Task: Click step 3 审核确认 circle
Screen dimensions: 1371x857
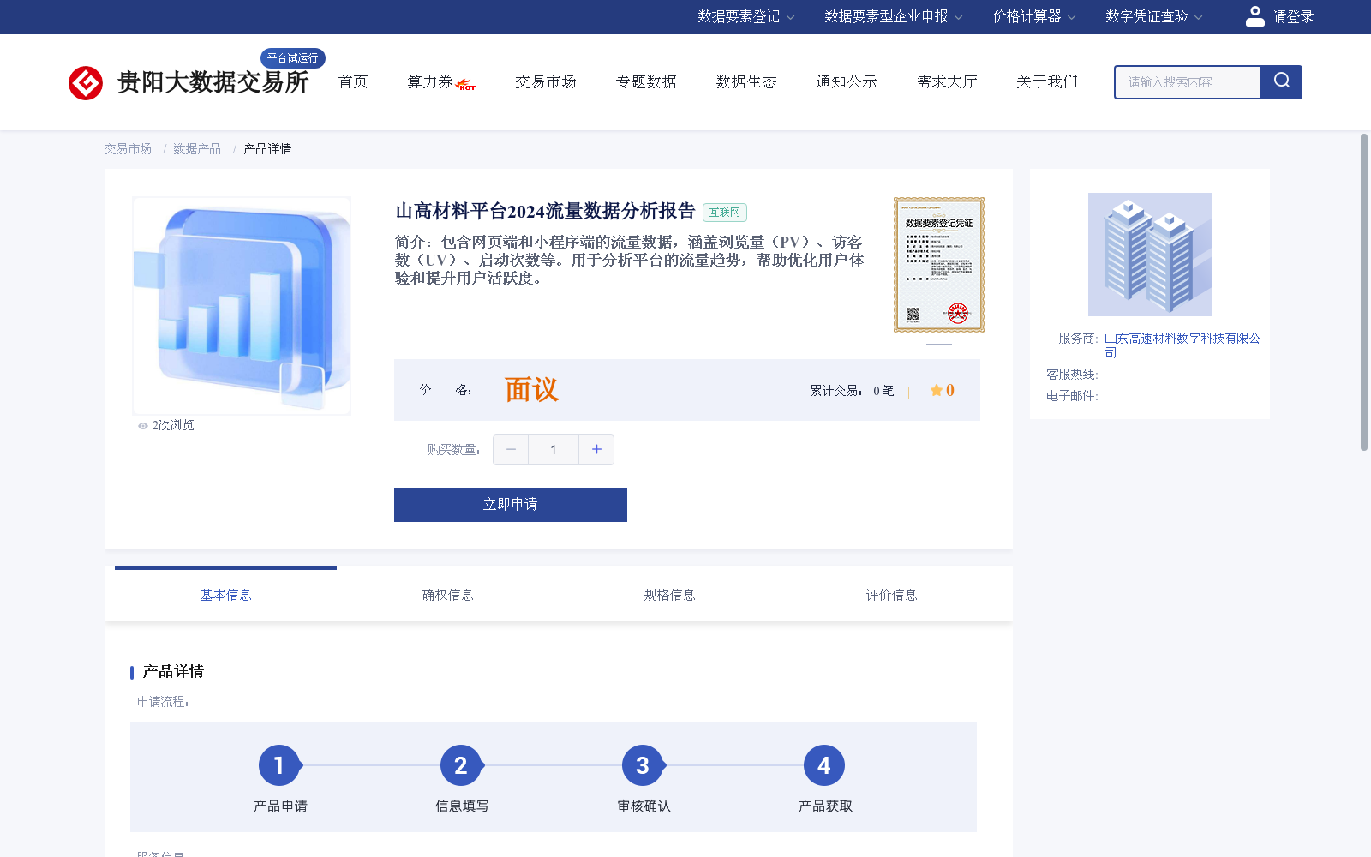Action: [x=643, y=765]
